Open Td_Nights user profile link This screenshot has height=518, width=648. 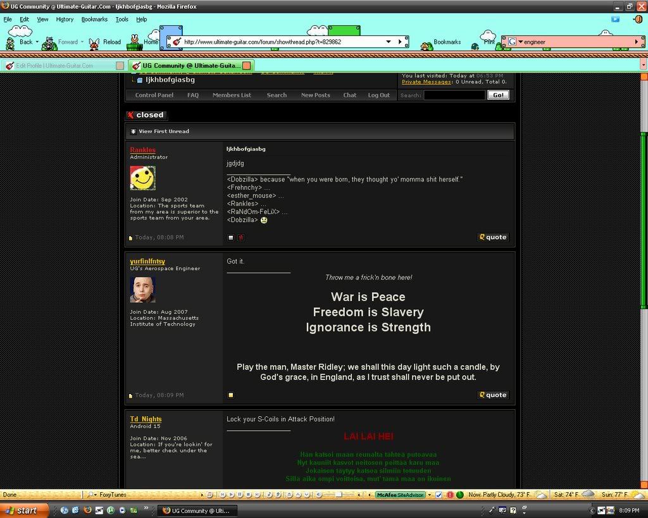click(x=146, y=419)
